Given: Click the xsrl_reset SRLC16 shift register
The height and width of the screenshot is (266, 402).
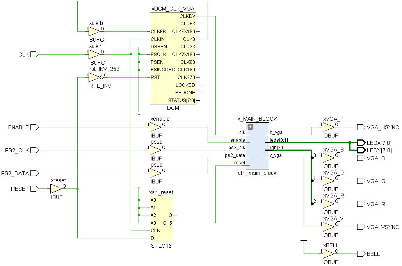Looking at the screenshot, I should pyautogui.click(x=162, y=218).
